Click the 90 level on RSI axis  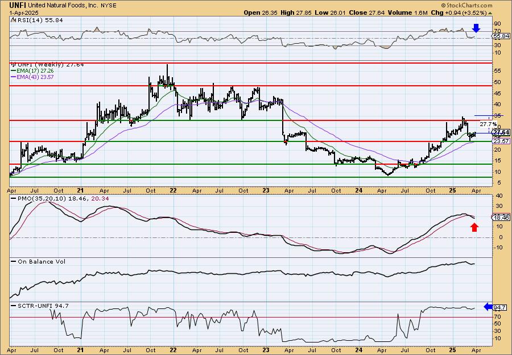[x=498, y=24]
